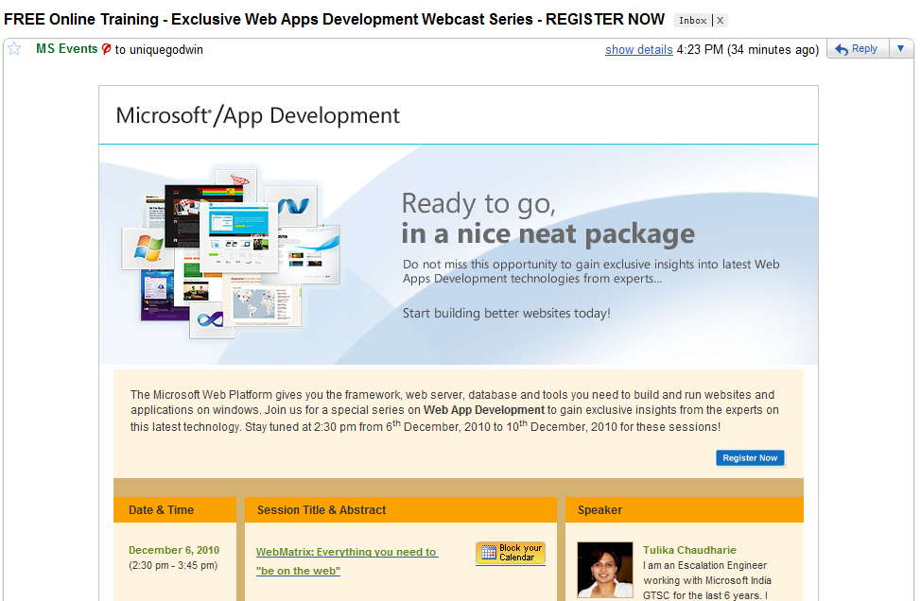Screen dimensions: 921x601
Task: Star this email from MS Events
Action: (14, 49)
